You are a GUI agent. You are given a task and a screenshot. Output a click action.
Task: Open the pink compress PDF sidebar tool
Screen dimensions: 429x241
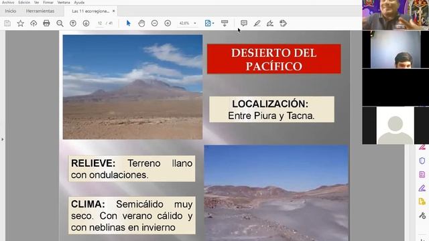click(x=422, y=174)
